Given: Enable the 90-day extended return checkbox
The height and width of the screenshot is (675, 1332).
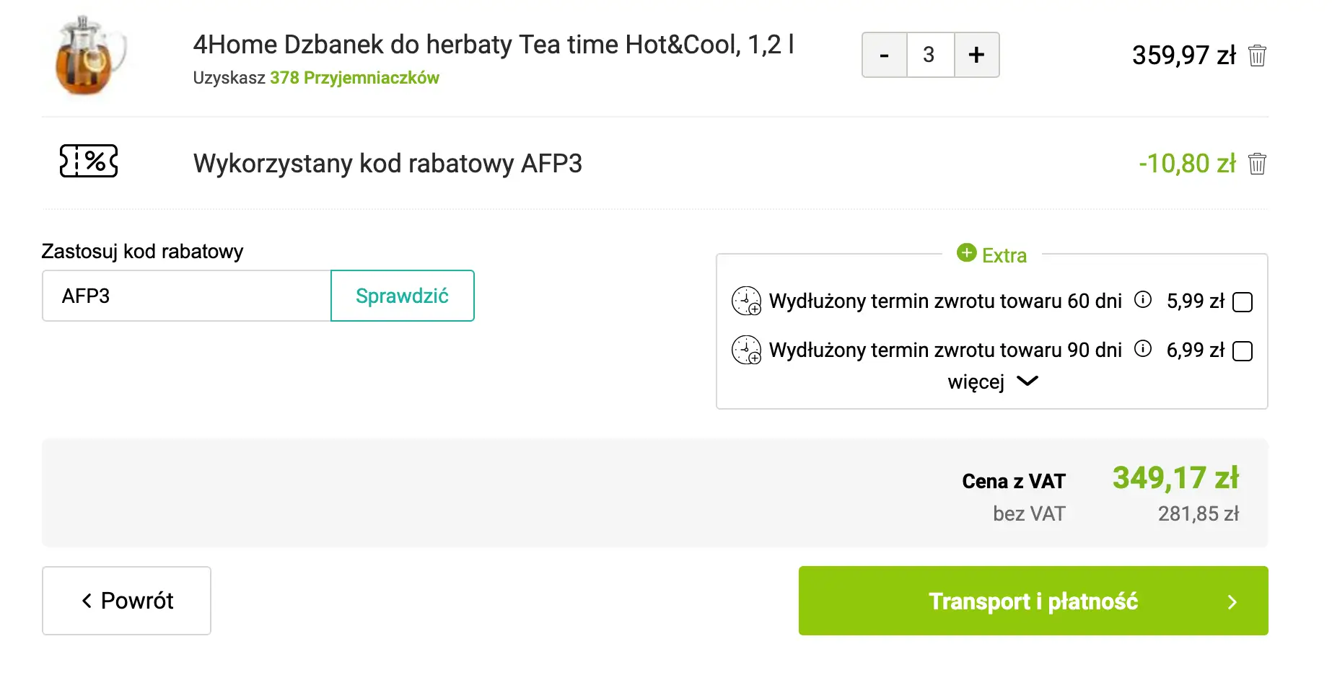Looking at the screenshot, I should pos(1243,351).
